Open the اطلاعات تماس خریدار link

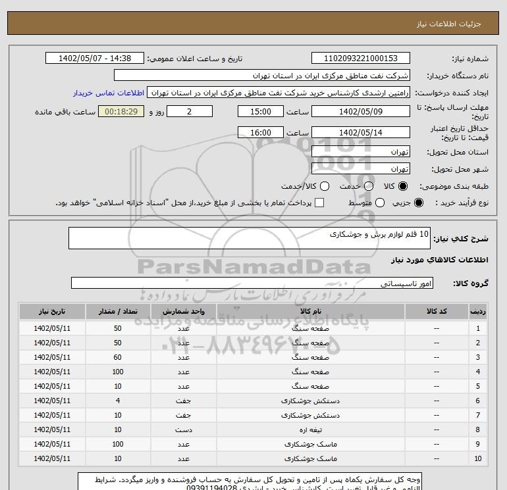[109, 93]
